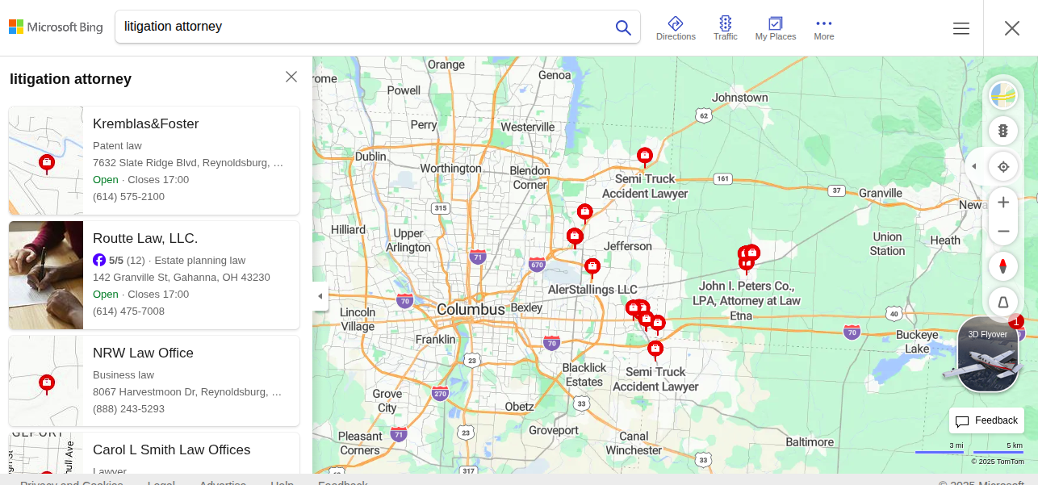
Task: Click the Routte Law photo thumbnail
Action: point(46,275)
